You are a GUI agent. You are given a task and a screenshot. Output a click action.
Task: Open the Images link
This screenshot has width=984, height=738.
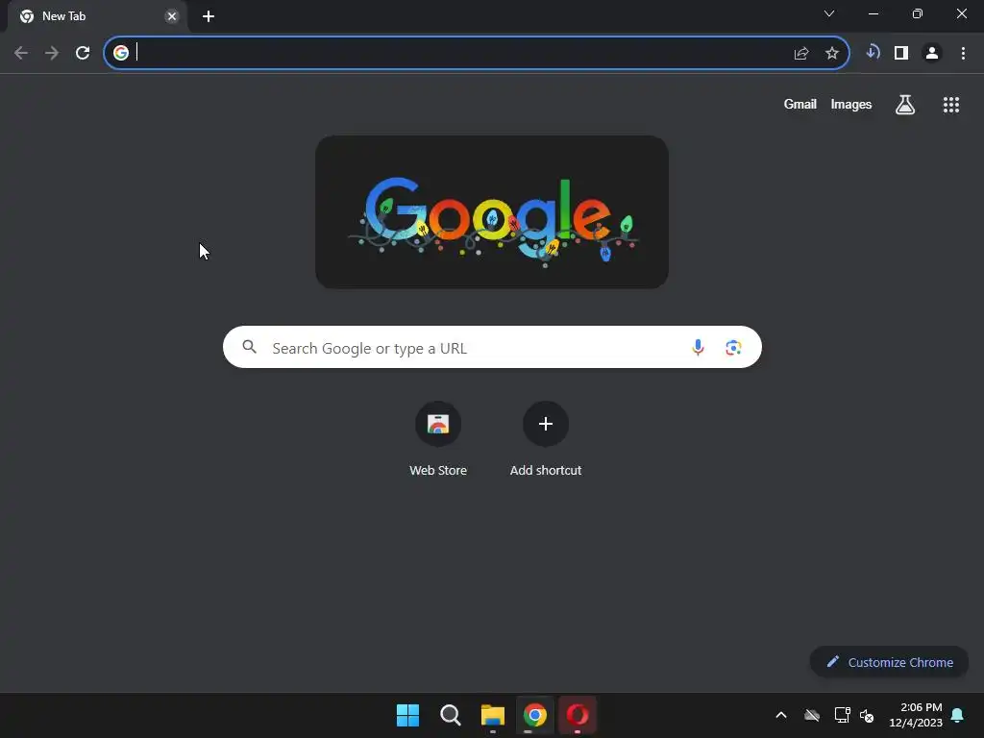click(851, 104)
